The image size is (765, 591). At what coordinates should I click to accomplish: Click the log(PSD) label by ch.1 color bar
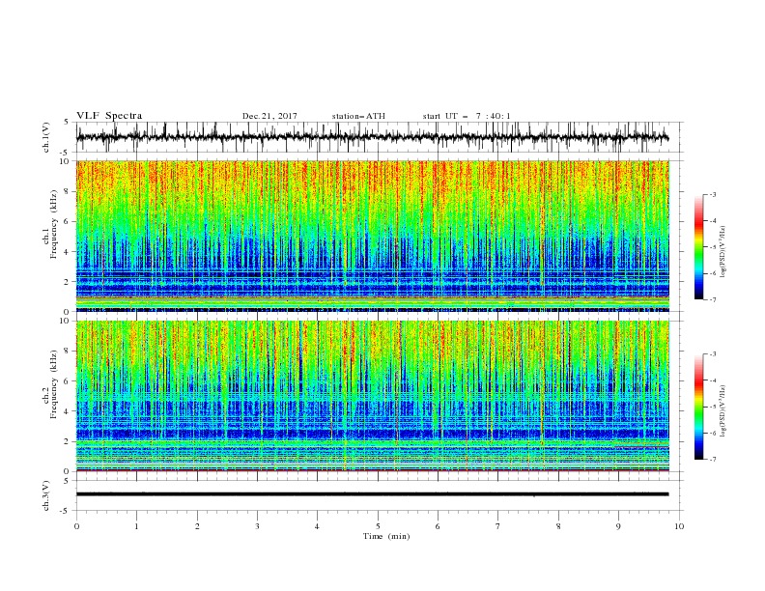(723, 252)
